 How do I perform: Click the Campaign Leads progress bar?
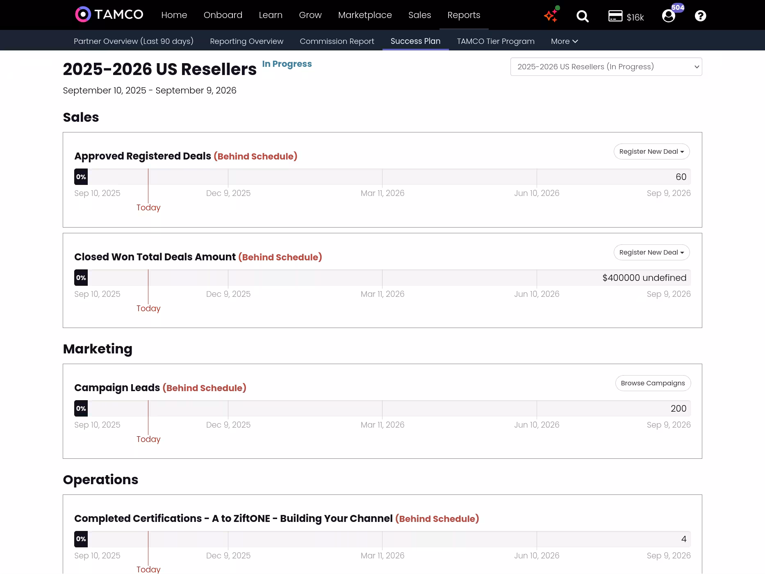pos(382,409)
